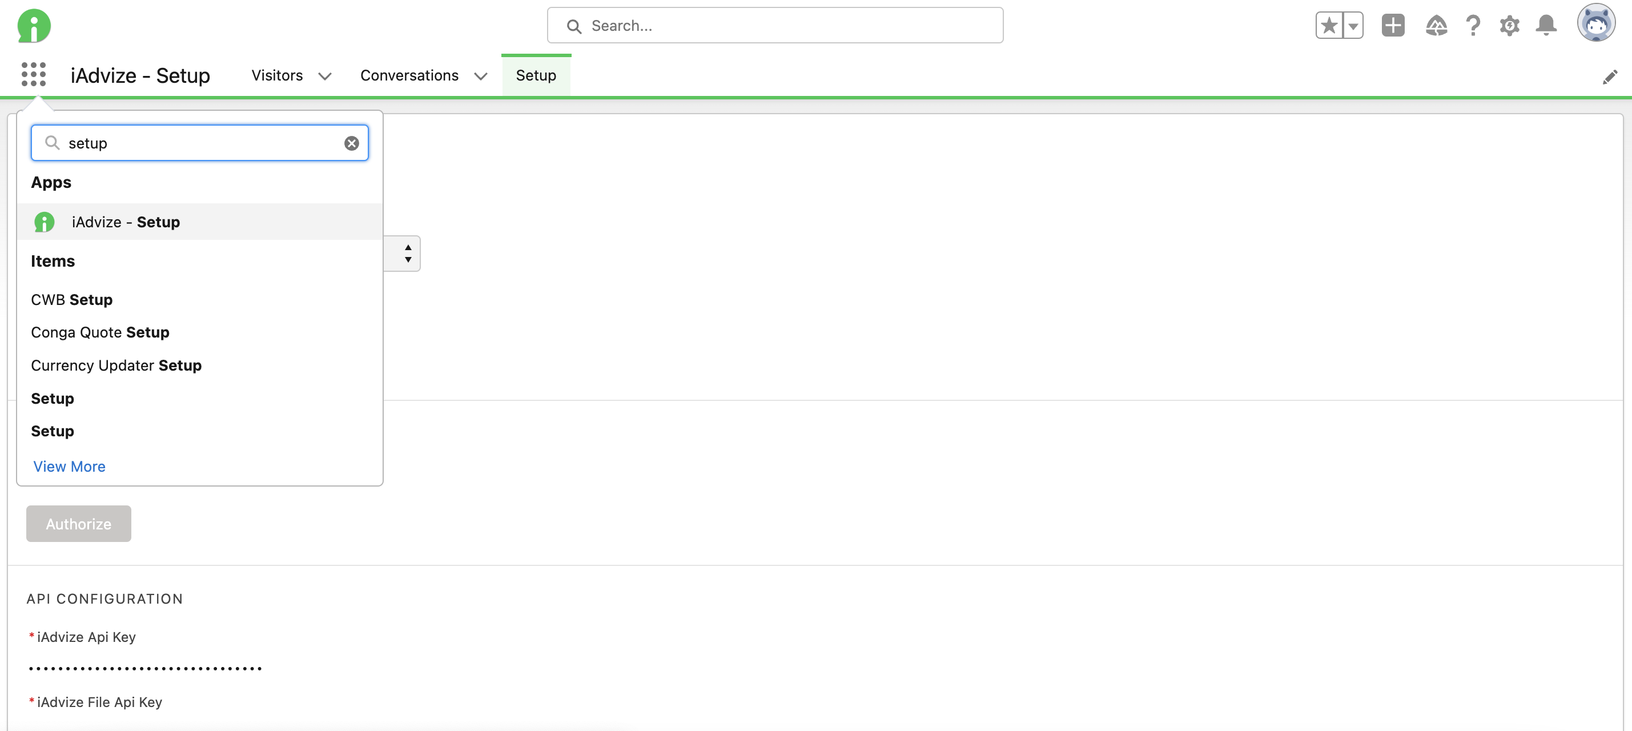Click the pencil edit navigation icon
Image resolution: width=1632 pixels, height=731 pixels.
[x=1610, y=77]
